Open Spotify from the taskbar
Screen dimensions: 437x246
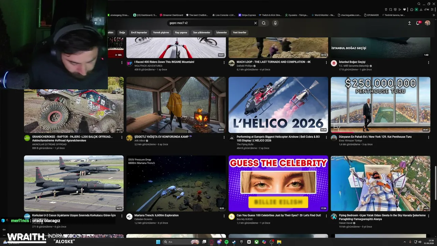coord(226,242)
